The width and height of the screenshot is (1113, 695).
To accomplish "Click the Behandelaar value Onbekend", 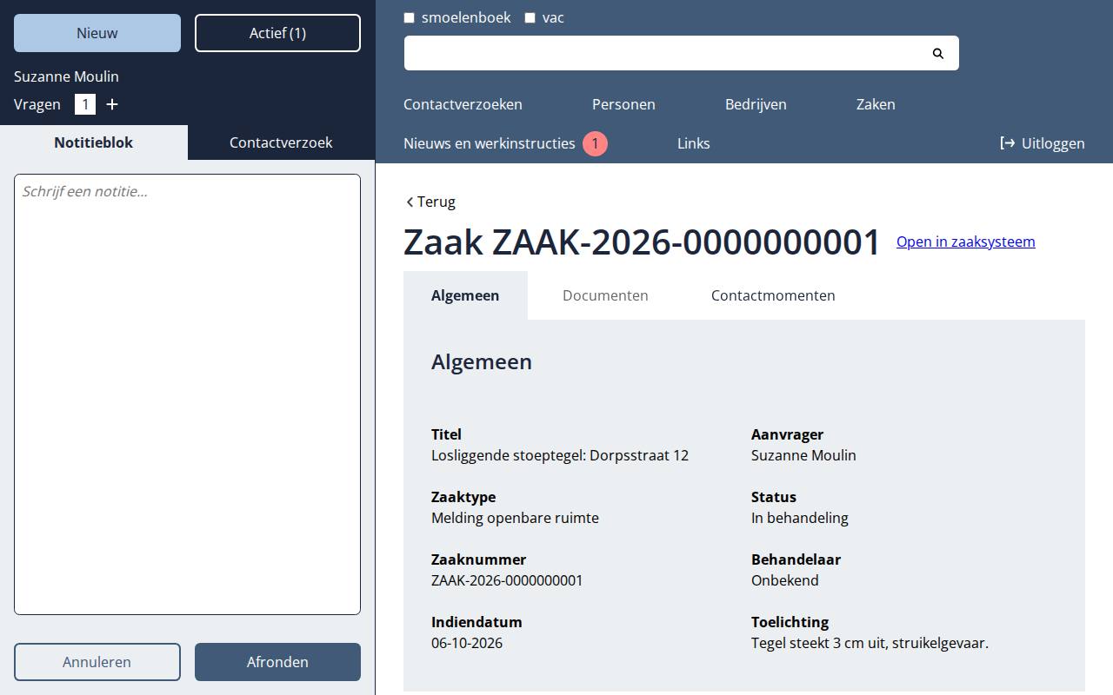I will click(785, 580).
